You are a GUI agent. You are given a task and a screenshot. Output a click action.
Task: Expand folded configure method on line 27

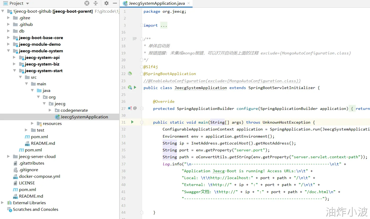142,108
